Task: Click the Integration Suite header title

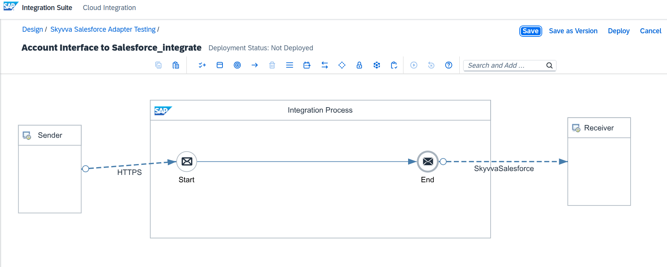Action: tap(47, 8)
